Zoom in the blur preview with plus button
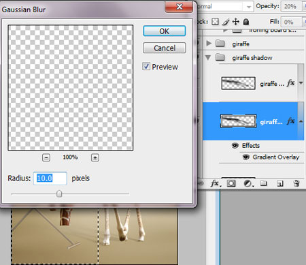 click(x=95, y=157)
